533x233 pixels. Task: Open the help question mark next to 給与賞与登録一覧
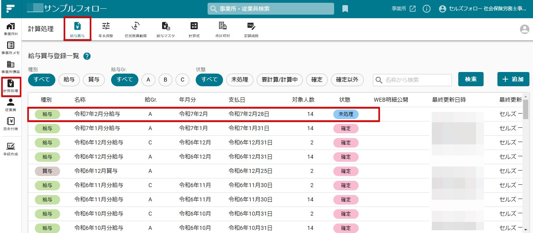click(x=87, y=56)
